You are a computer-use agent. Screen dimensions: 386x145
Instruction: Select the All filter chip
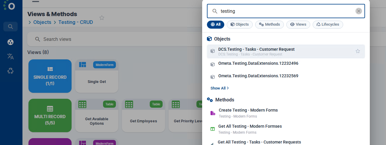tap(216, 24)
